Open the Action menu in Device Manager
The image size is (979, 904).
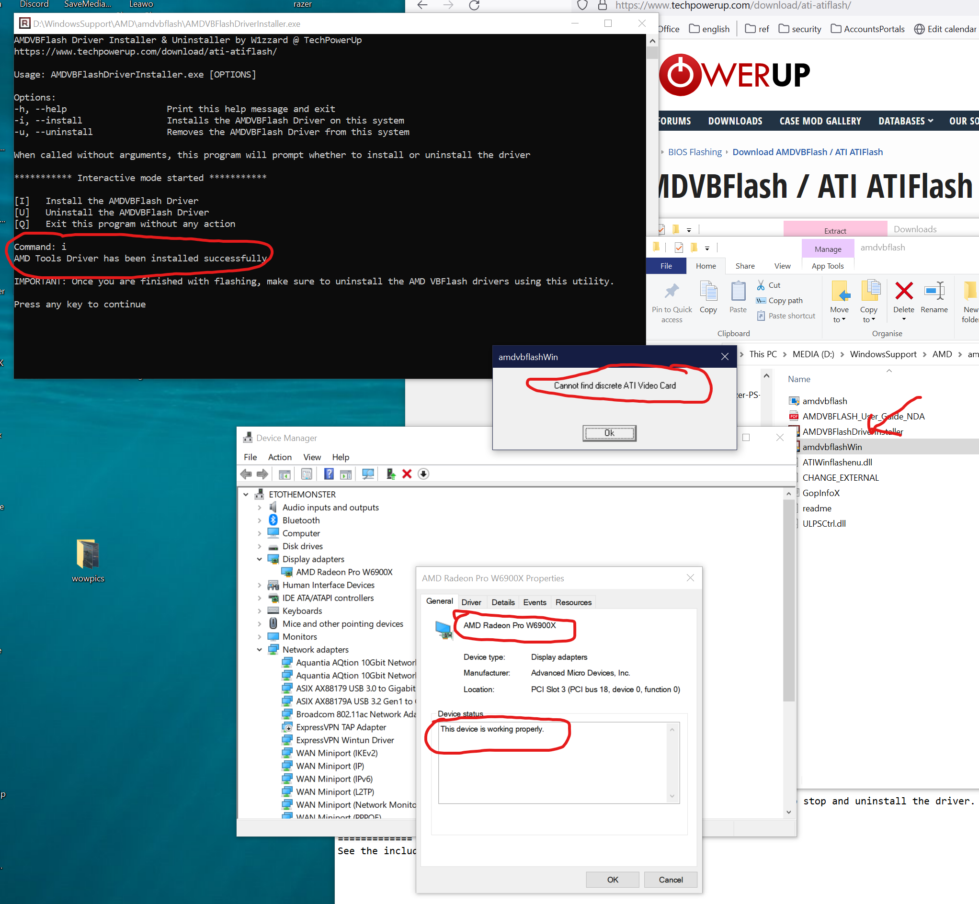(279, 457)
